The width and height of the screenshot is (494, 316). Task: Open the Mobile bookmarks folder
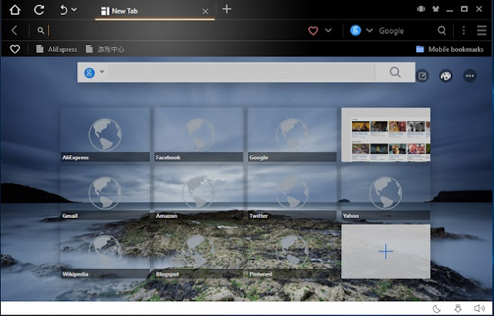(x=449, y=49)
